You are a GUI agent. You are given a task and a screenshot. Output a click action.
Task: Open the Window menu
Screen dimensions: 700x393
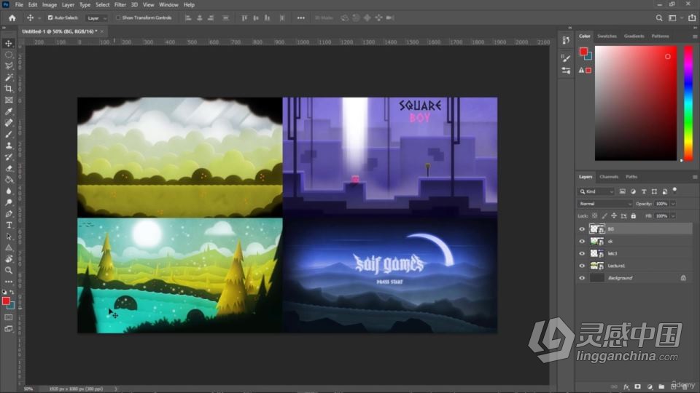[x=168, y=4]
